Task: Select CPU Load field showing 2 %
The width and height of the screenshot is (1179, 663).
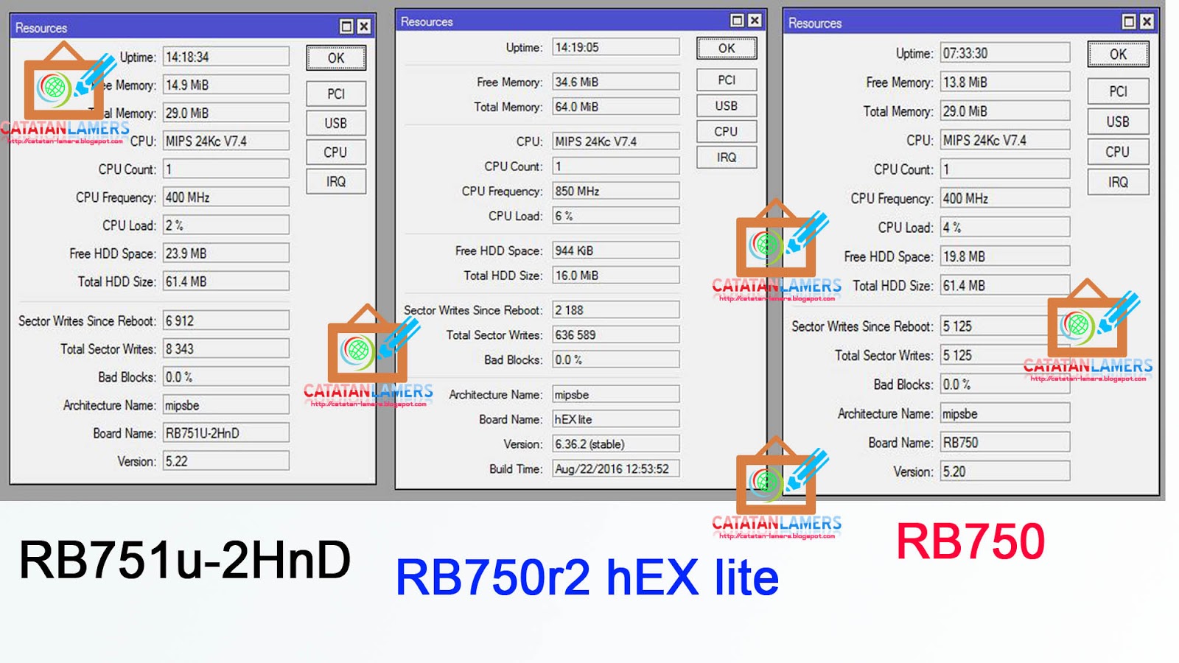Action: pyautogui.click(x=226, y=225)
